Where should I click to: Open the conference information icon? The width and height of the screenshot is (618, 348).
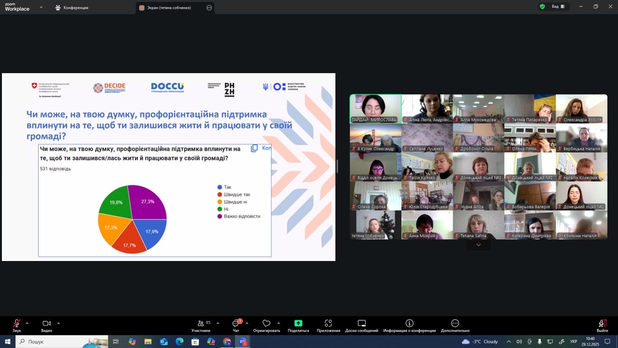pos(409,323)
